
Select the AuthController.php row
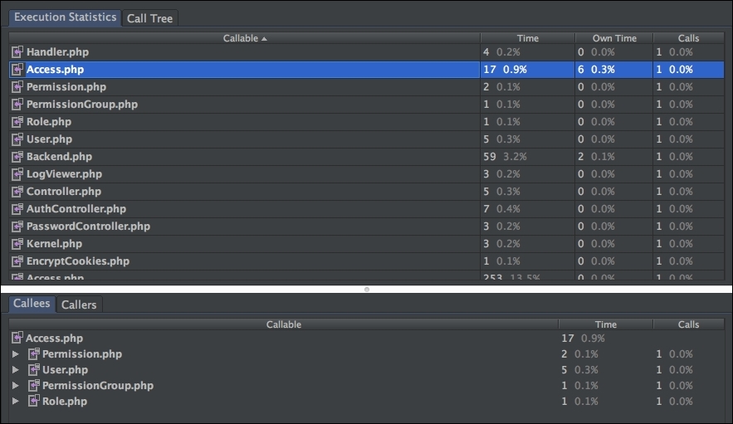click(367, 209)
